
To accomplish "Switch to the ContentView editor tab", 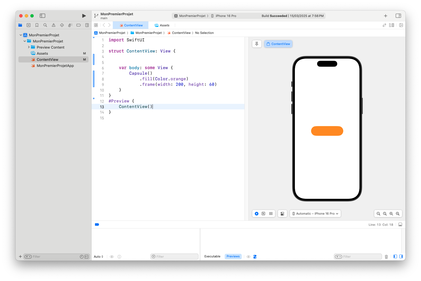I will (131, 25).
